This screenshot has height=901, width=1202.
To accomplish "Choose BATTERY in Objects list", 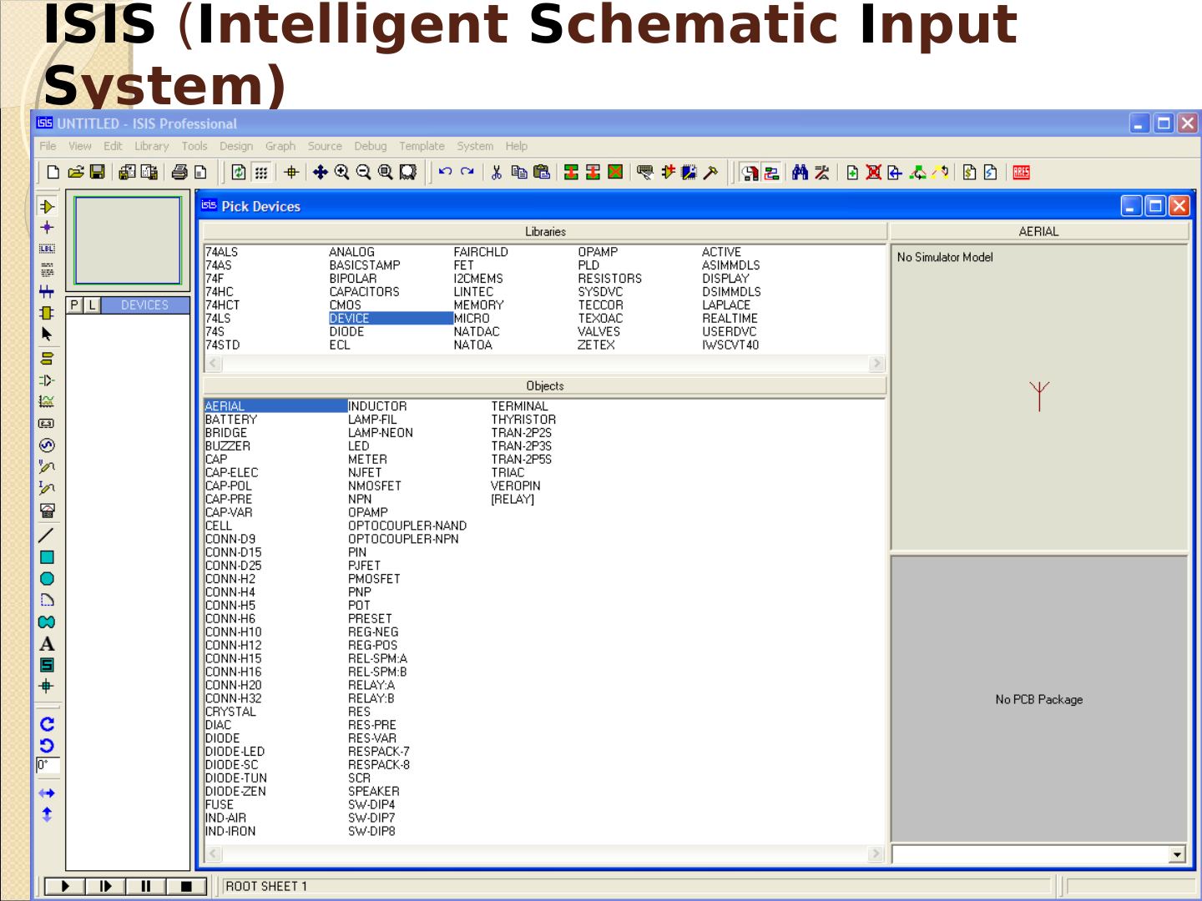I will 231,420.
